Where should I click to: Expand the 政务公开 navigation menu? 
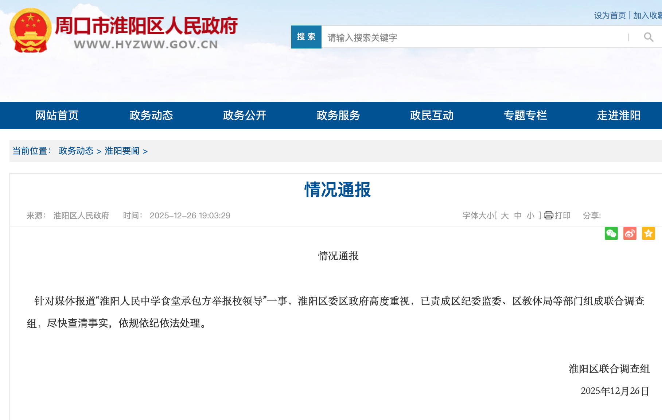pyautogui.click(x=245, y=115)
